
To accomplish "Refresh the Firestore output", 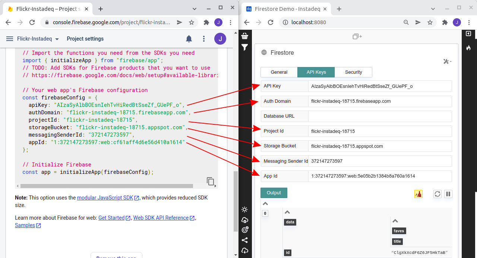I will tap(437, 194).
